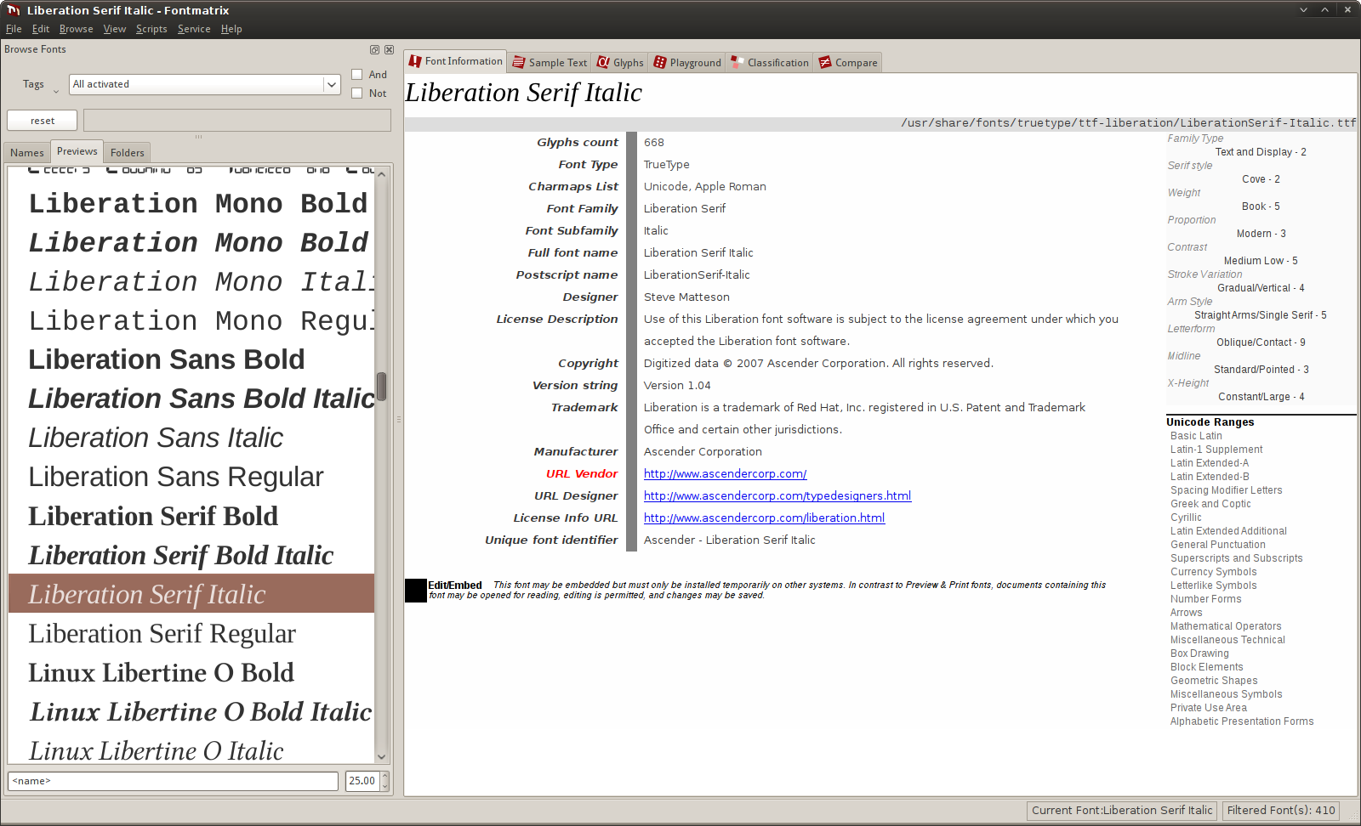The image size is (1361, 826).
Task: Click the font list scrollbar handle
Action: click(x=382, y=387)
